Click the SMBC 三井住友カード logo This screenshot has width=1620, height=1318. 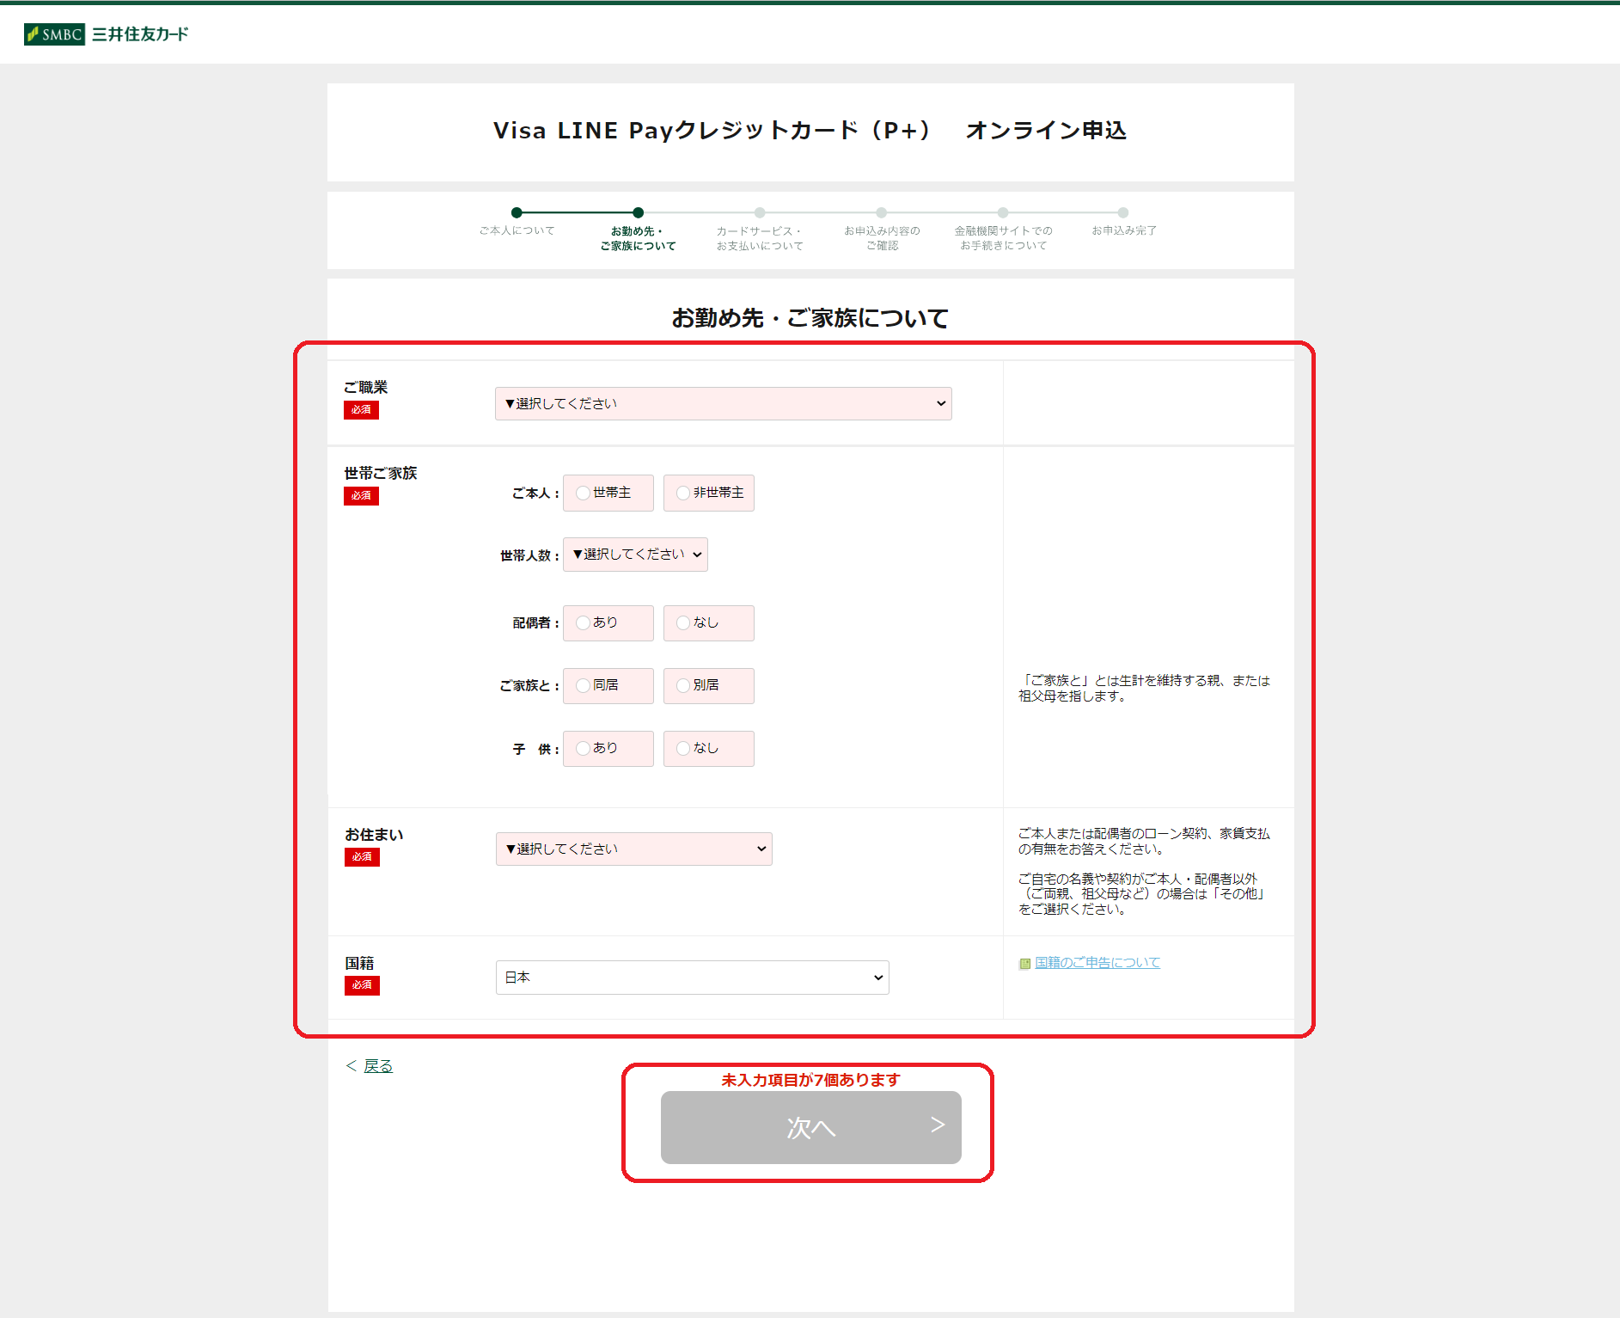click(x=106, y=34)
